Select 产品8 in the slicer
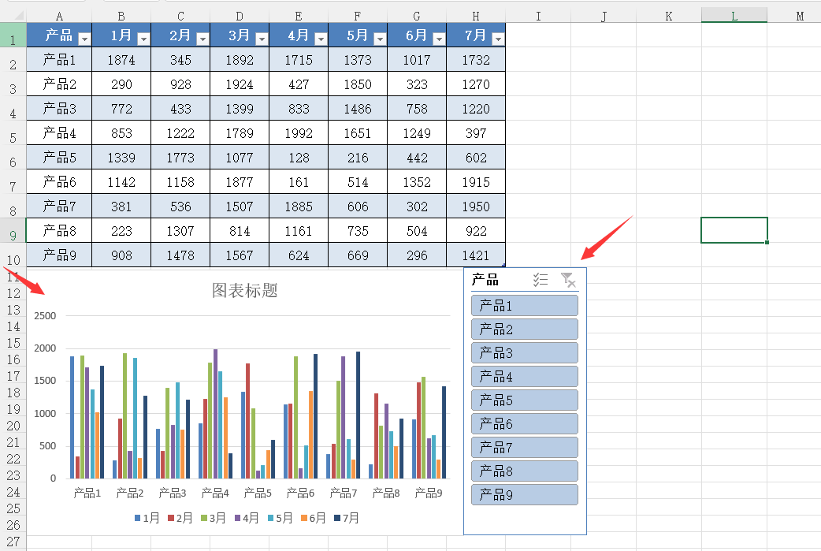 [525, 471]
